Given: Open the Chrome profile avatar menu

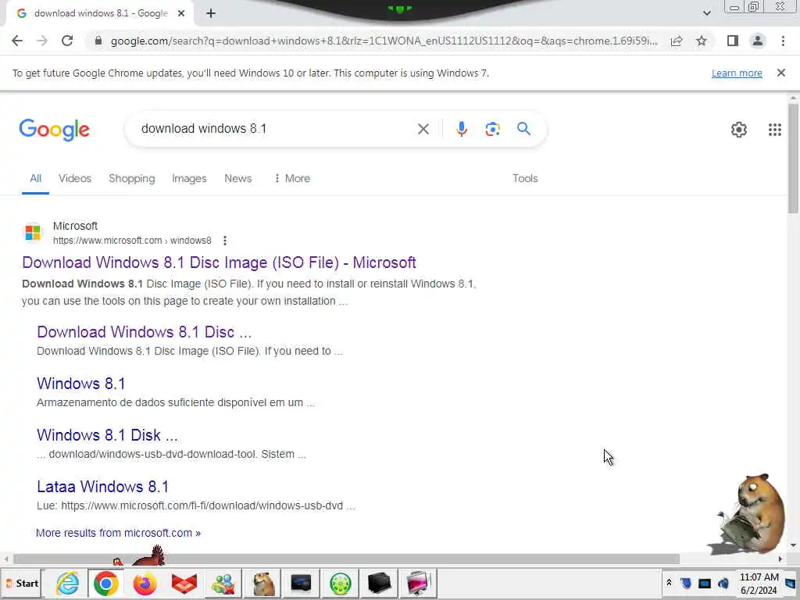Looking at the screenshot, I should point(758,41).
